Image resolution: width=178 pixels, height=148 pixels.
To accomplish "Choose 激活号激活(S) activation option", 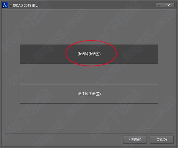I will point(89,54).
